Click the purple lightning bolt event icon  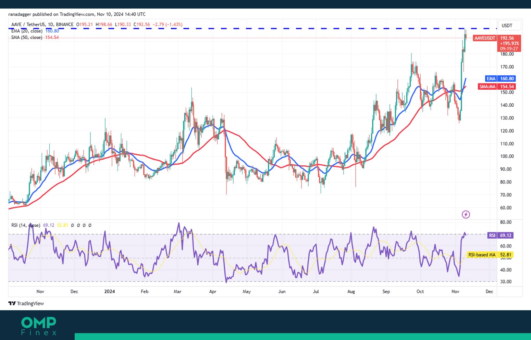[x=466, y=215]
